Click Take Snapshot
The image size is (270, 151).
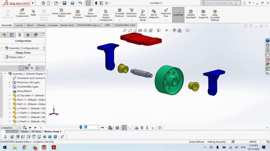click(203, 14)
